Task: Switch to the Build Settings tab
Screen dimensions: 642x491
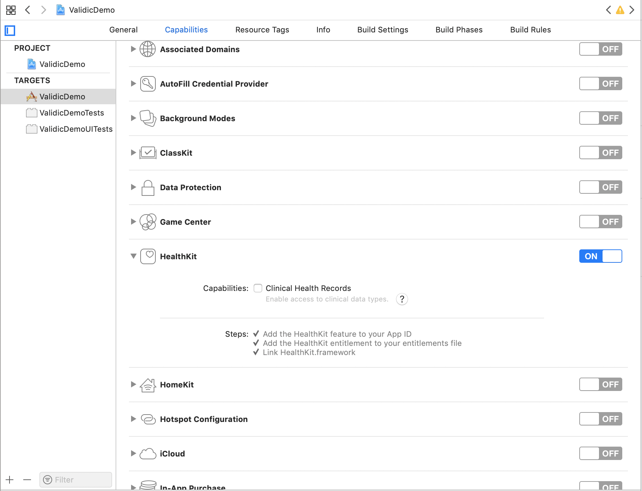Action: 383,30
